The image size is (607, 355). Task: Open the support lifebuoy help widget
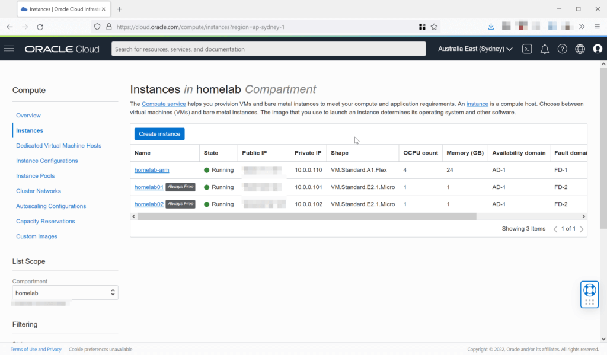(x=590, y=294)
